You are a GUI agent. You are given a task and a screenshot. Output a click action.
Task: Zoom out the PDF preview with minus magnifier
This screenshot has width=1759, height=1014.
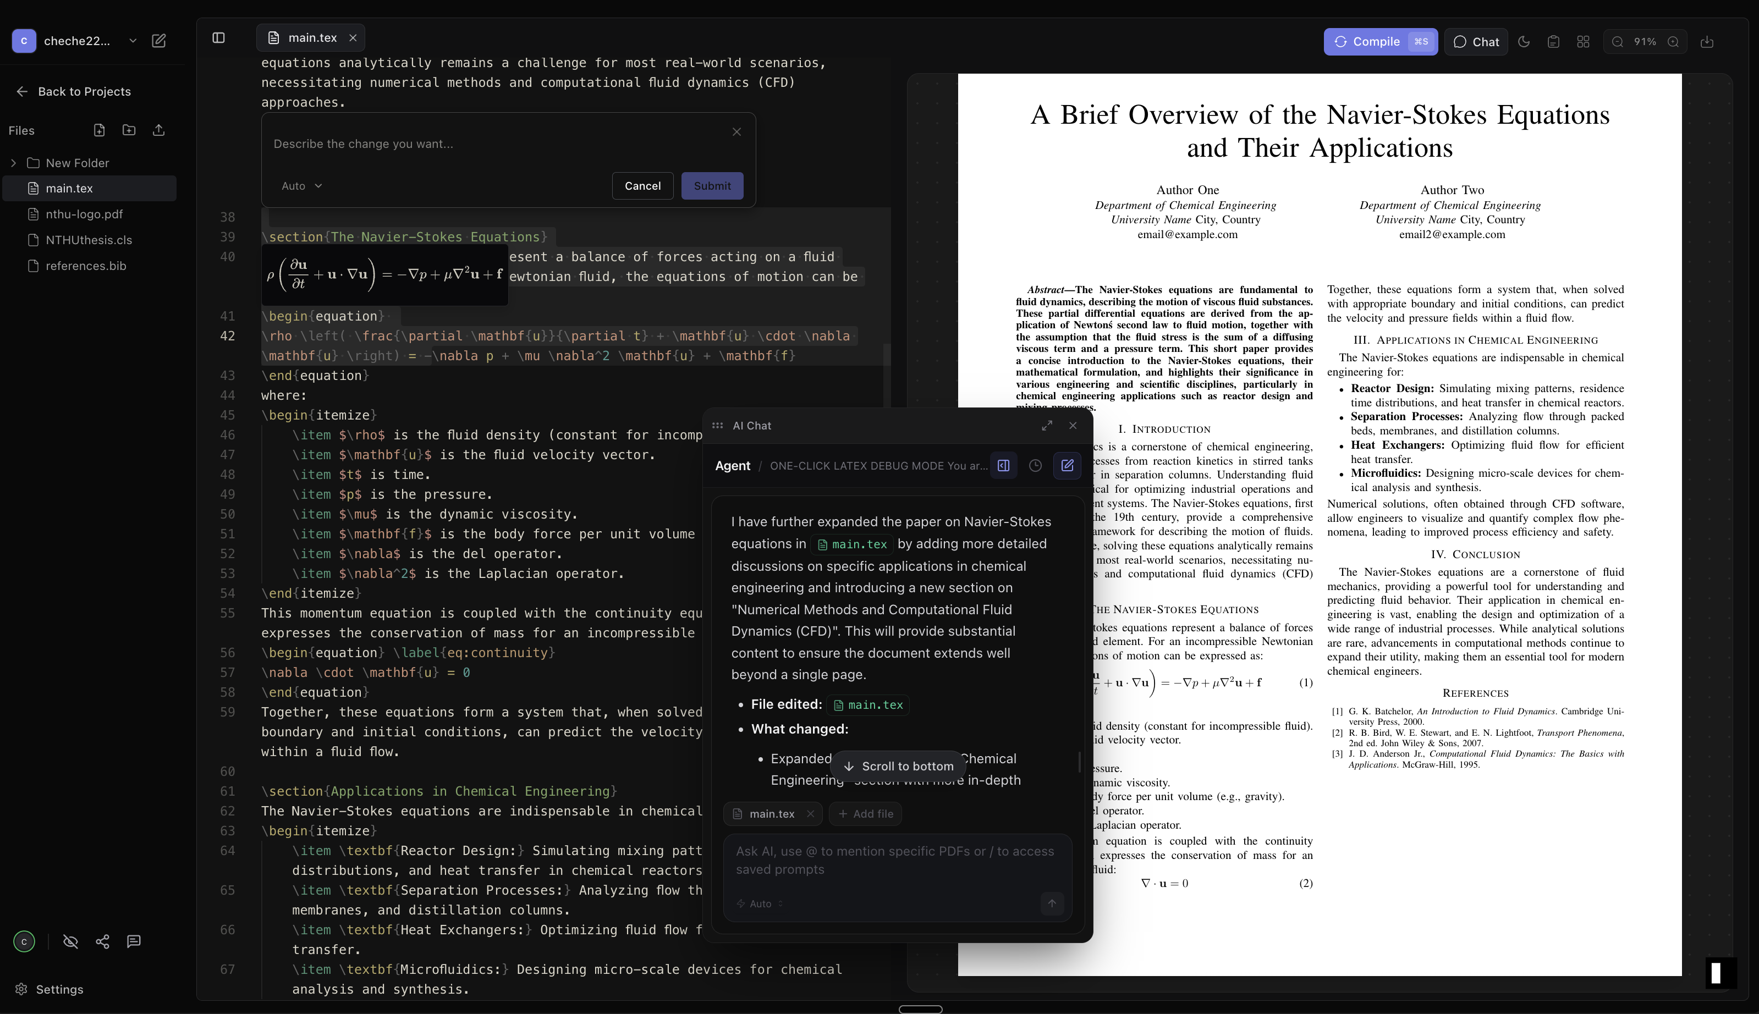[x=1618, y=42]
